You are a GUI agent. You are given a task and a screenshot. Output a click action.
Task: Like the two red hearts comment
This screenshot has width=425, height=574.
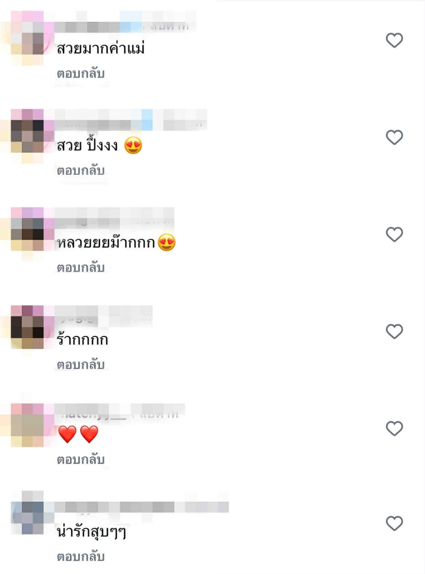(394, 428)
